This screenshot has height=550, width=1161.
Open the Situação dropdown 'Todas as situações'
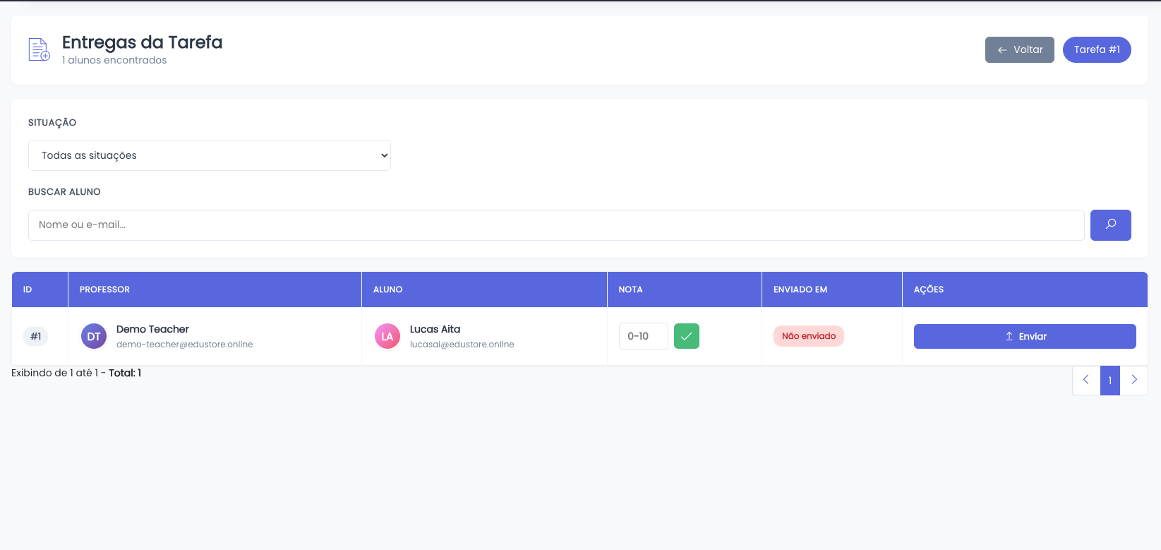210,155
